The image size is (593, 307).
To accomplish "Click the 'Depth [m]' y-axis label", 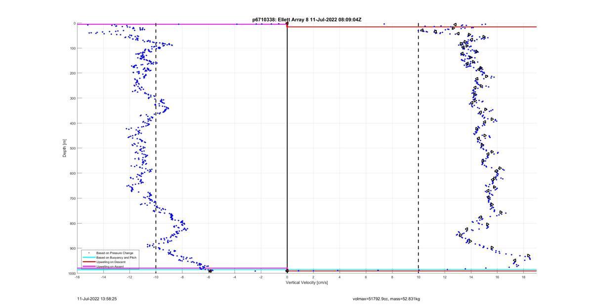I will tap(64, 148).
